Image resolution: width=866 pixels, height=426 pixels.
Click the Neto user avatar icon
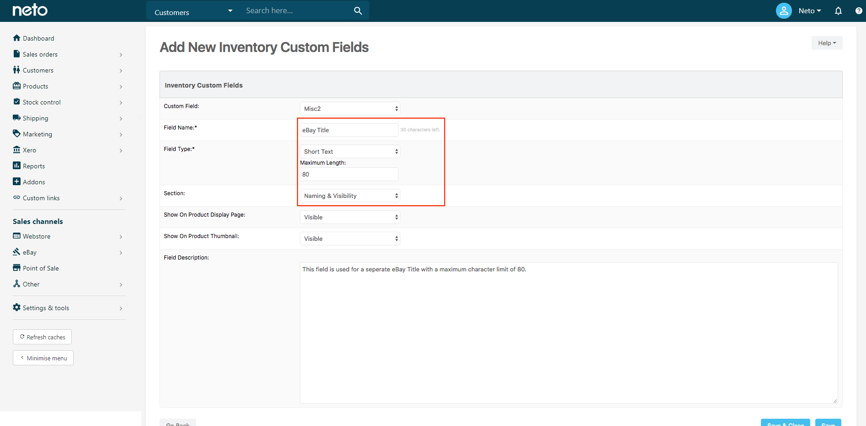[784, 10]
